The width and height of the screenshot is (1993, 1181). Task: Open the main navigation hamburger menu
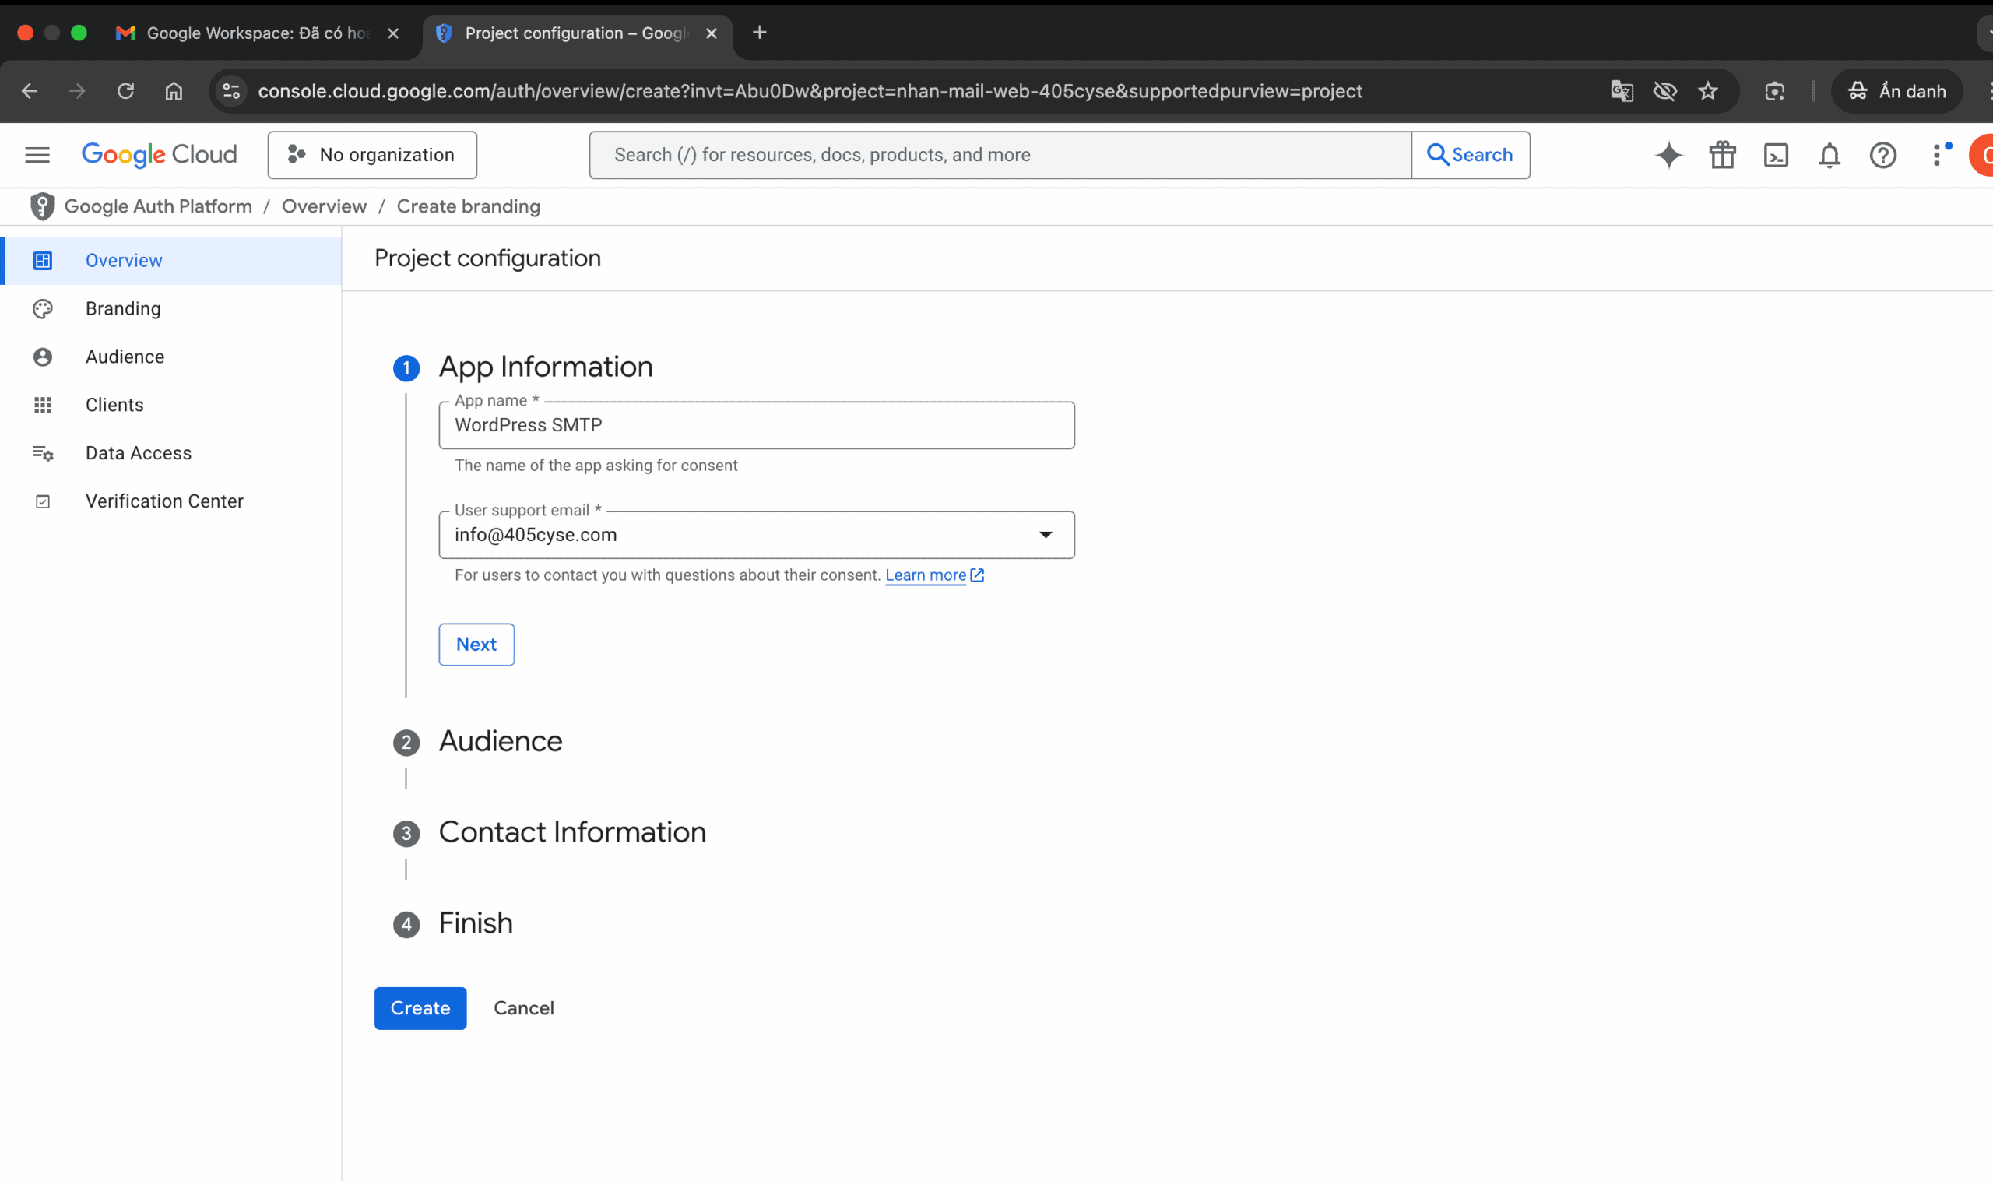(x=37, y=155)
